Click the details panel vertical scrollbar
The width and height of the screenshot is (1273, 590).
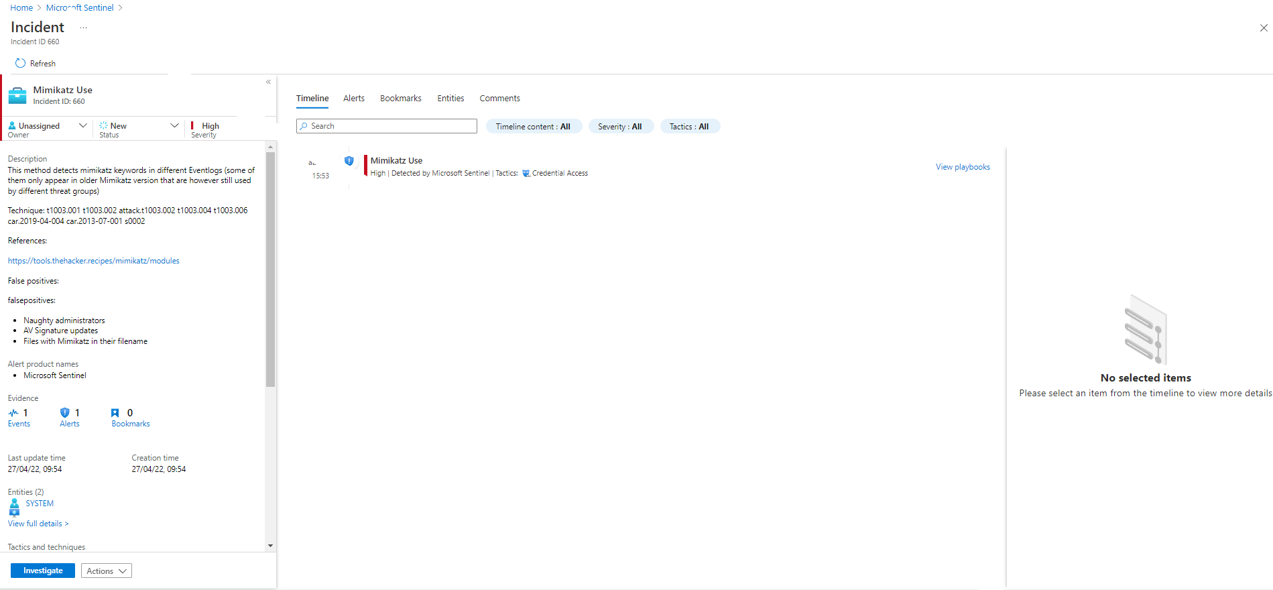click(270, 268)
